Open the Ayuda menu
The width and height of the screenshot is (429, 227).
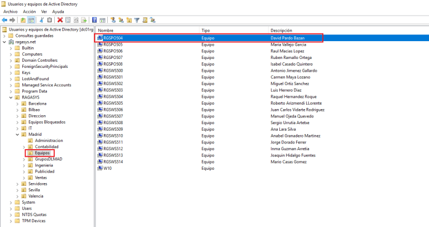[58, 11]
